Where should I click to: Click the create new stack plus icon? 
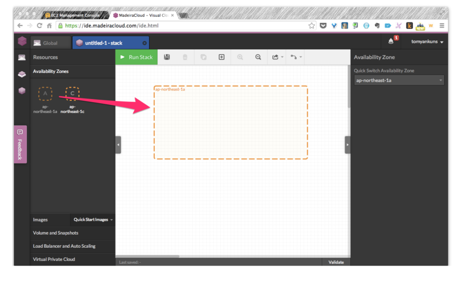222,57
